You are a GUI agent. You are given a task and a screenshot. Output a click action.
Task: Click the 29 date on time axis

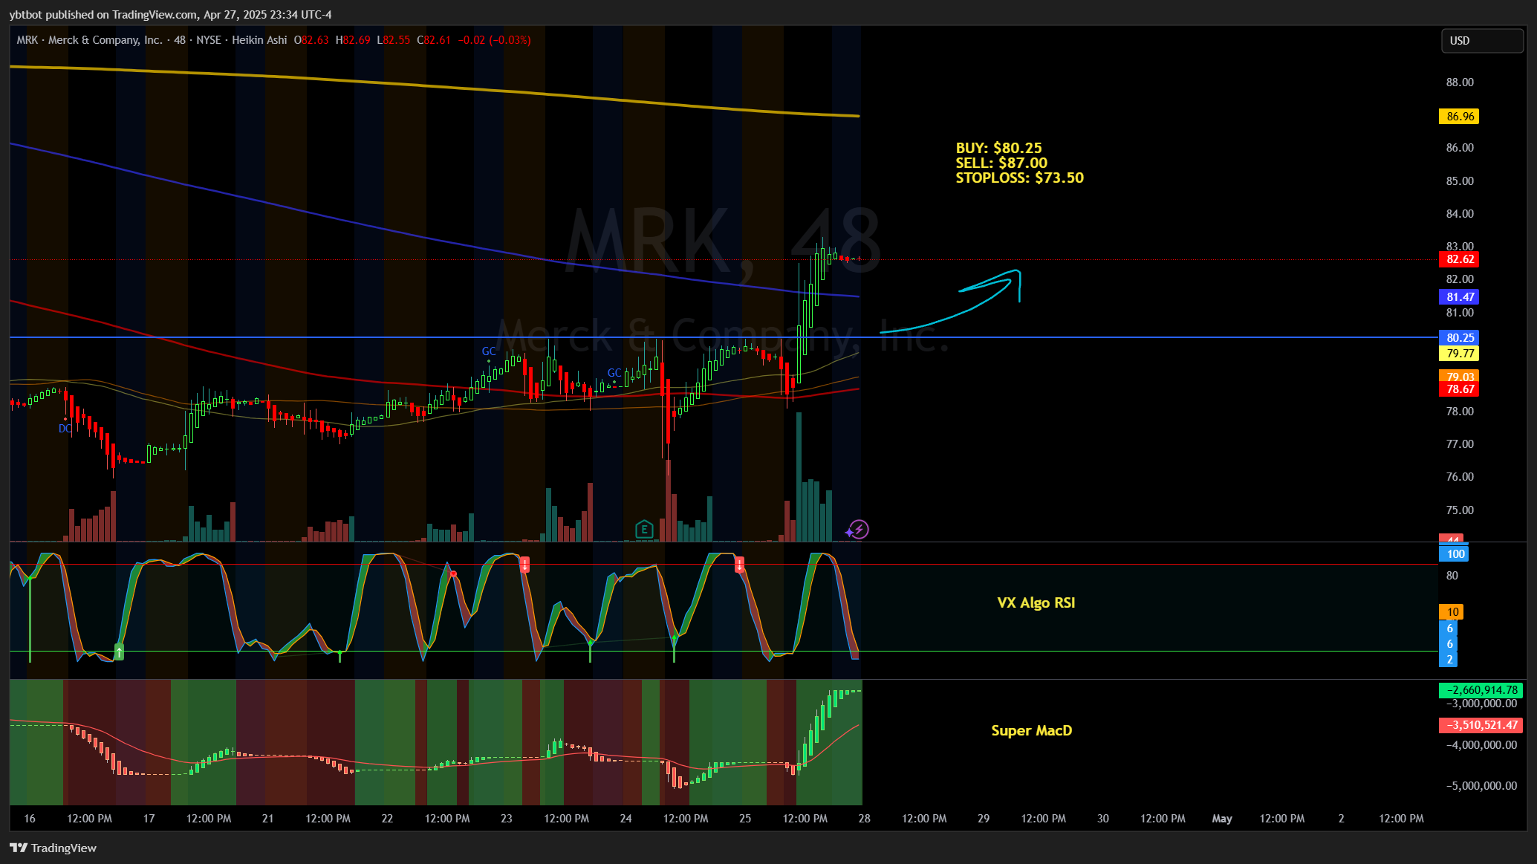(984, 819)
